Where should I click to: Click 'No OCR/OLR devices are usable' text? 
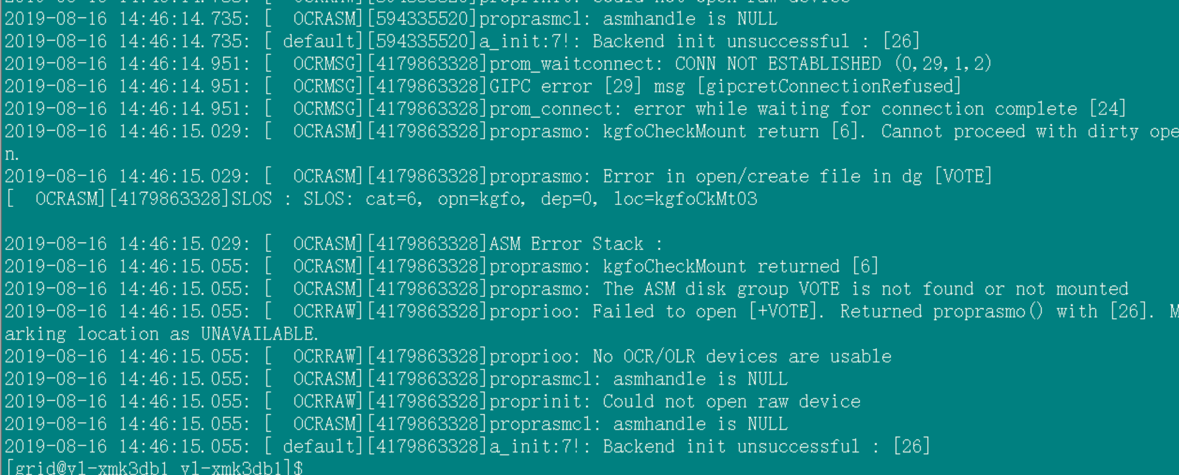coord(741,356)
